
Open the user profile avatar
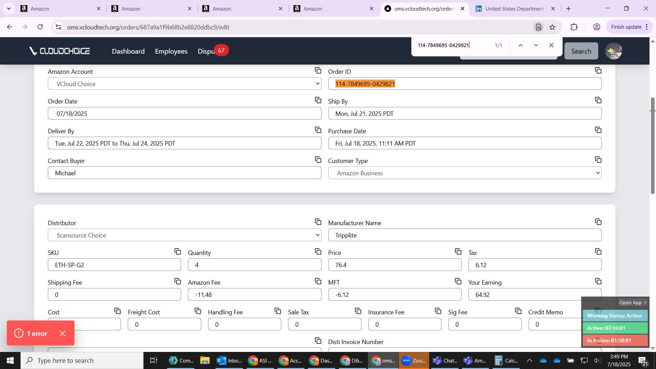[614, 51]
